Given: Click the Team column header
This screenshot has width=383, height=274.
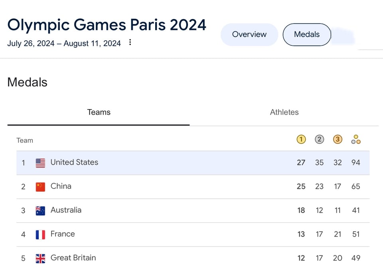Looking at the screenshot, I should click(x=25, y=140).
